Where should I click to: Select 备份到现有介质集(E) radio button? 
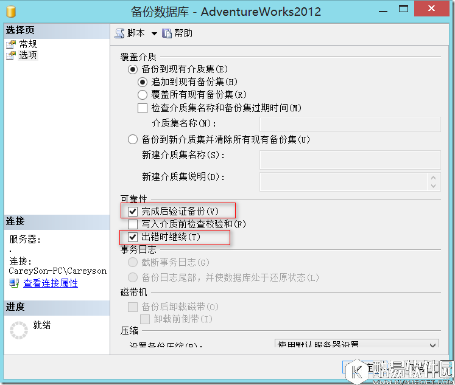coord(133,69)
